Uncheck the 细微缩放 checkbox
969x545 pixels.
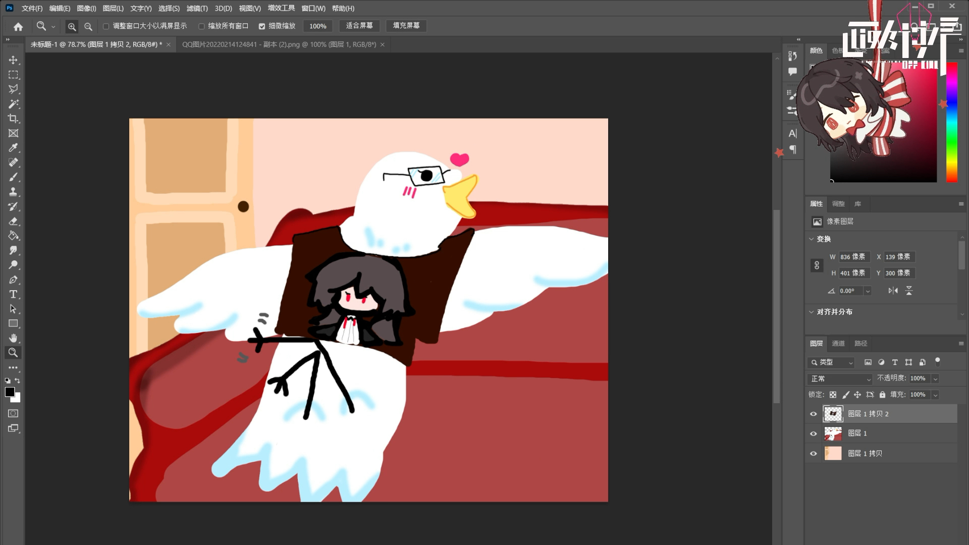click(262, 26)
